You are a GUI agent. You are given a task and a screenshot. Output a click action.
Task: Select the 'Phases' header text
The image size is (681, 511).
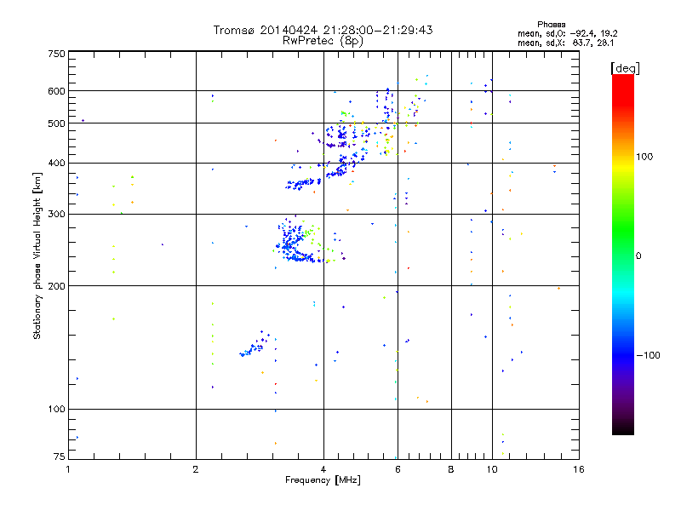coord(551,25)
